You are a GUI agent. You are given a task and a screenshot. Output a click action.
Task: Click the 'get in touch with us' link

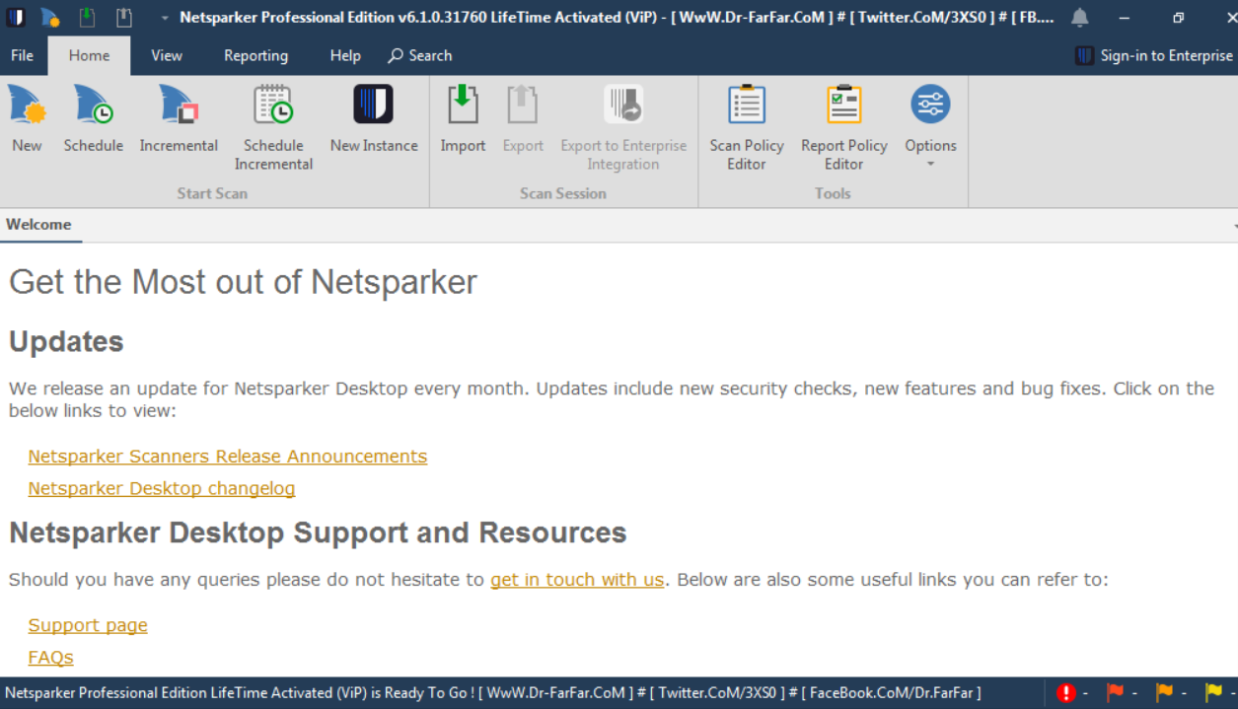point(577,579)
